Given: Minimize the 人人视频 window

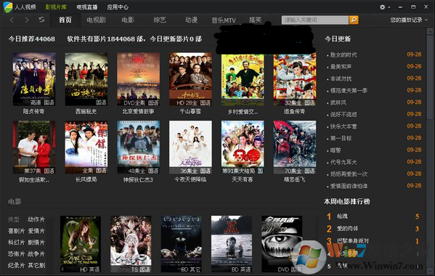Looking at the screenshot, I should pos(400,7).
